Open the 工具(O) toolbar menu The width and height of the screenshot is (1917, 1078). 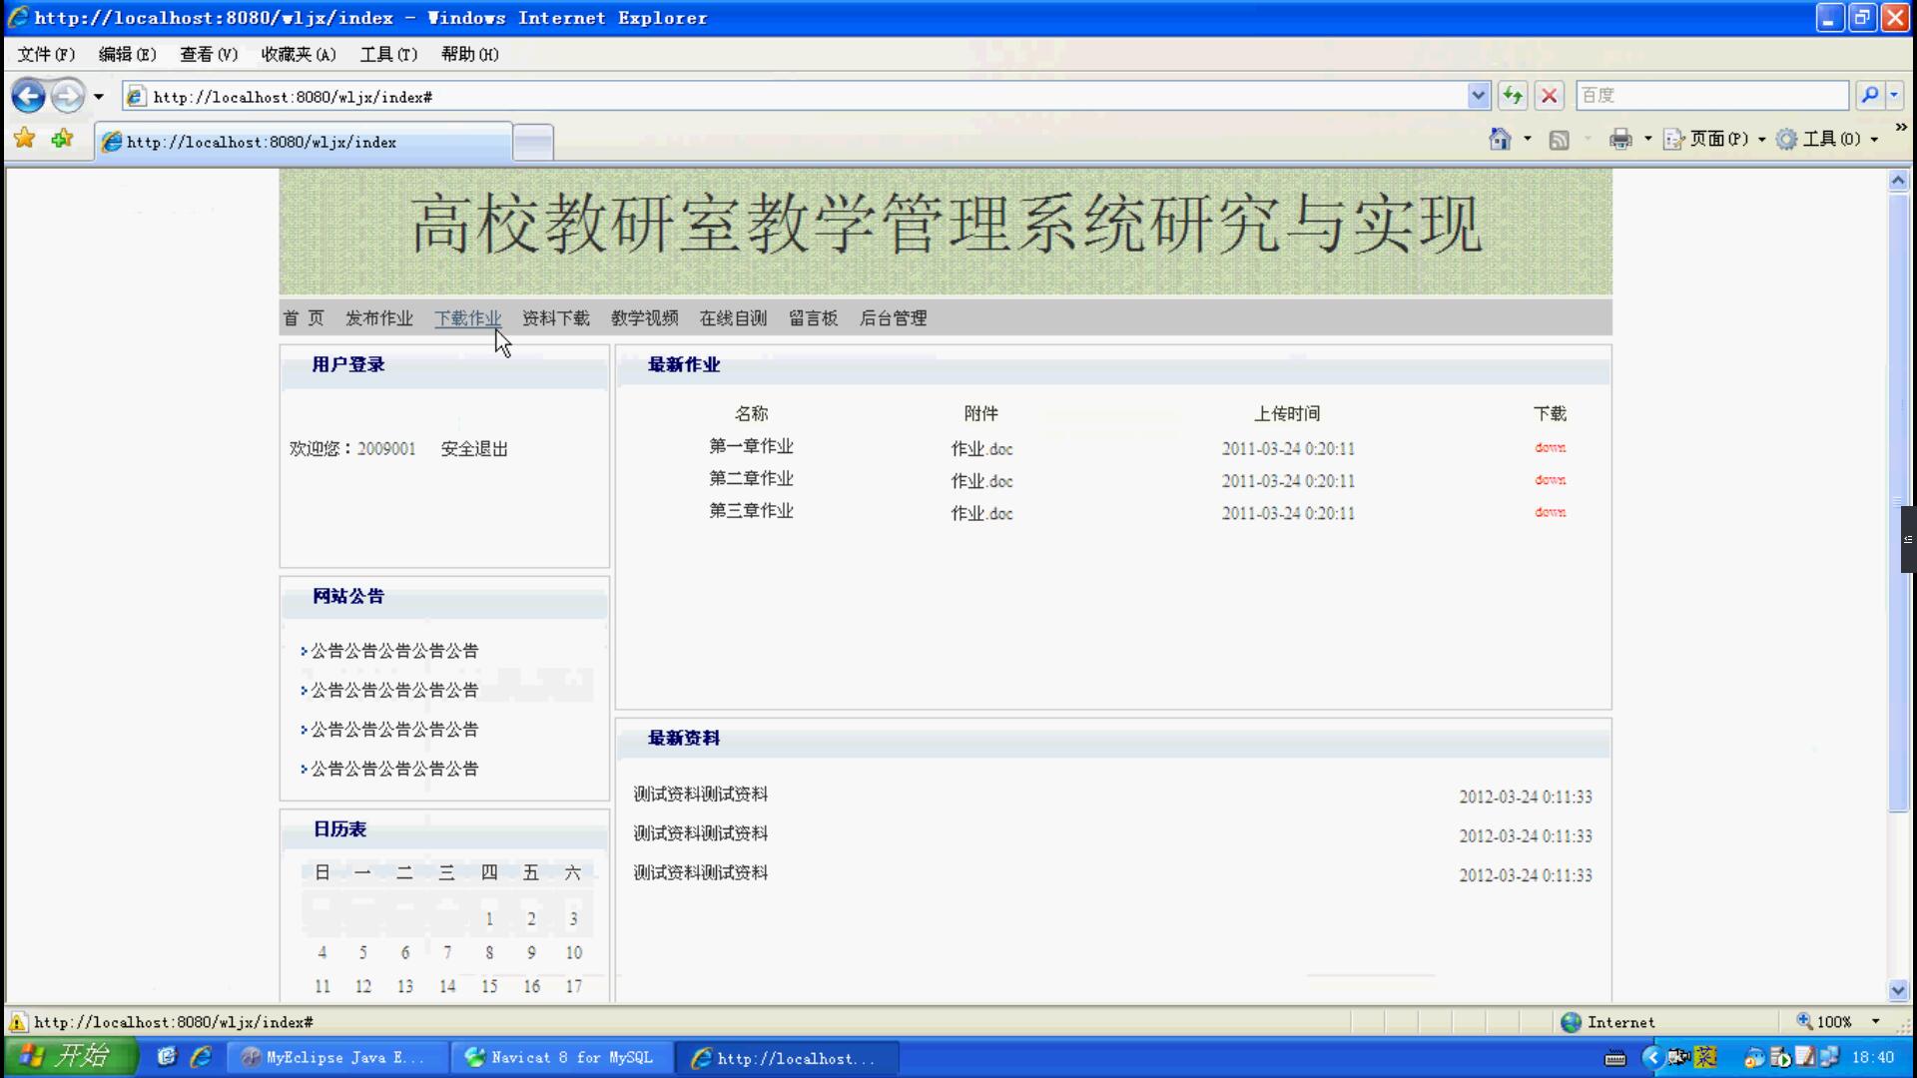tap(1827, 139)
